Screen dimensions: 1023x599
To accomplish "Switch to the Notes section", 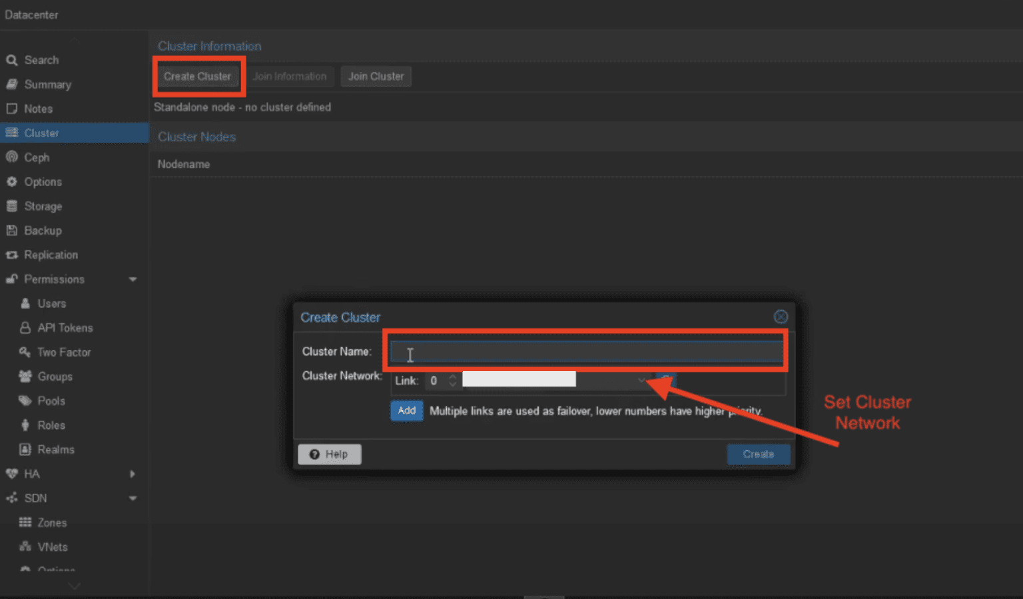I will (38, 109).
